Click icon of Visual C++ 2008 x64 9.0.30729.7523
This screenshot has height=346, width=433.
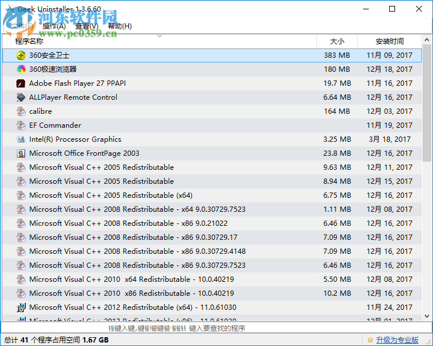coord(21,209)
